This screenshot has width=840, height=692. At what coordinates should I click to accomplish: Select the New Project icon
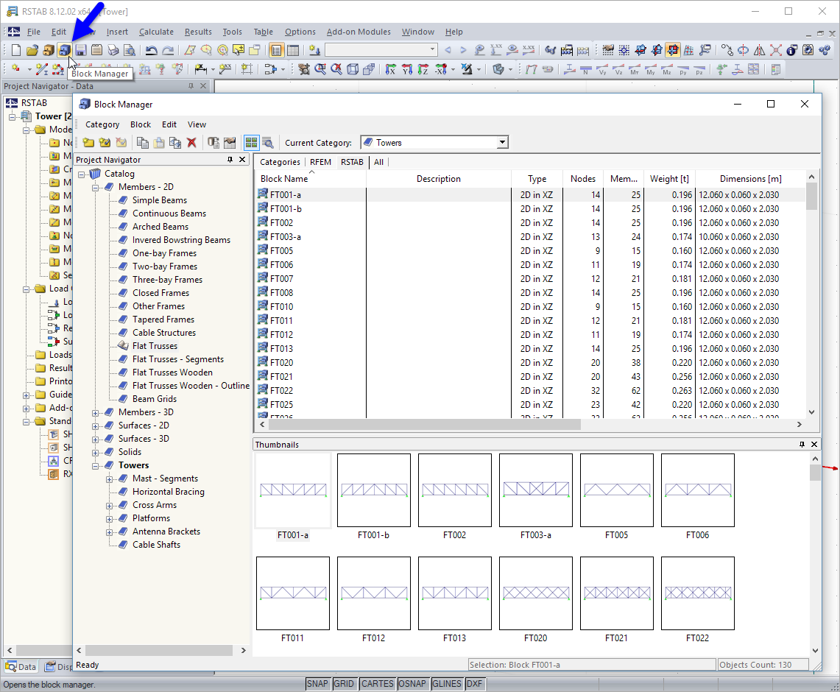click(x=15, y=49)
